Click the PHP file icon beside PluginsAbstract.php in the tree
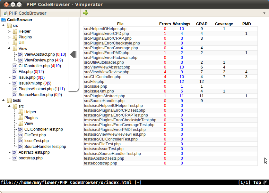Screen dimensions: 269x193 tap(14, 89)
